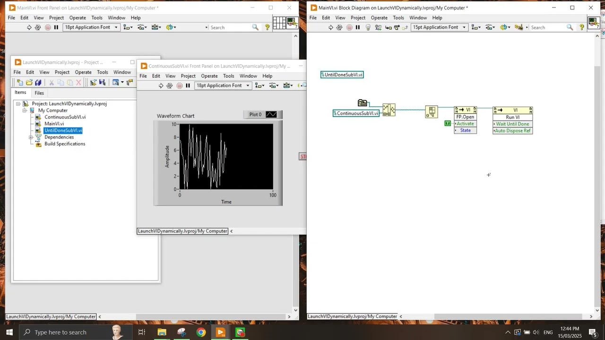Switch to Items tab in Project Explorer
This screenshot has width=605, height=340.
[20, 93]
